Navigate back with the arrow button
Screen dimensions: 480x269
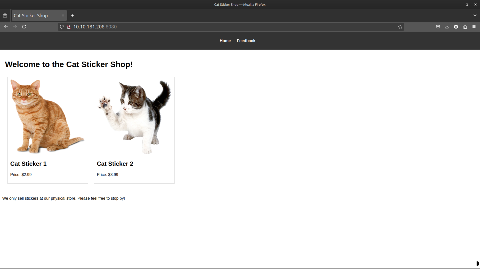(6, 27)
